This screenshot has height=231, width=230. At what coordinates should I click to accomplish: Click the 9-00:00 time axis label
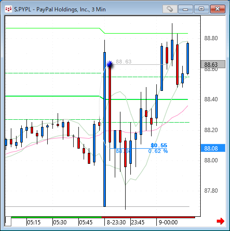coord(168,222)
